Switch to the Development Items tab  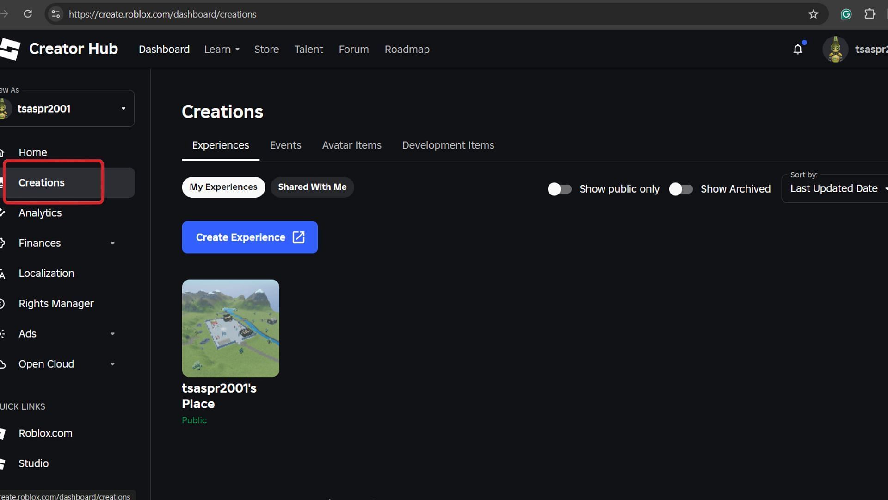(448, 145)
